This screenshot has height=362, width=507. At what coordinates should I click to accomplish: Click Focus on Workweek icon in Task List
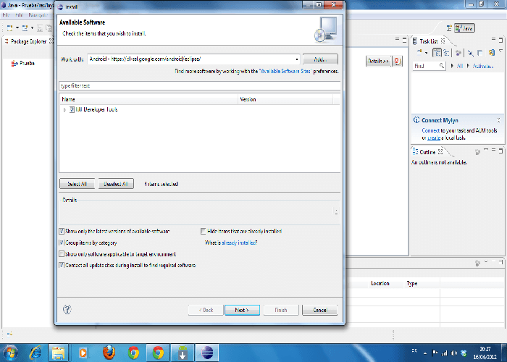(458, 53)
